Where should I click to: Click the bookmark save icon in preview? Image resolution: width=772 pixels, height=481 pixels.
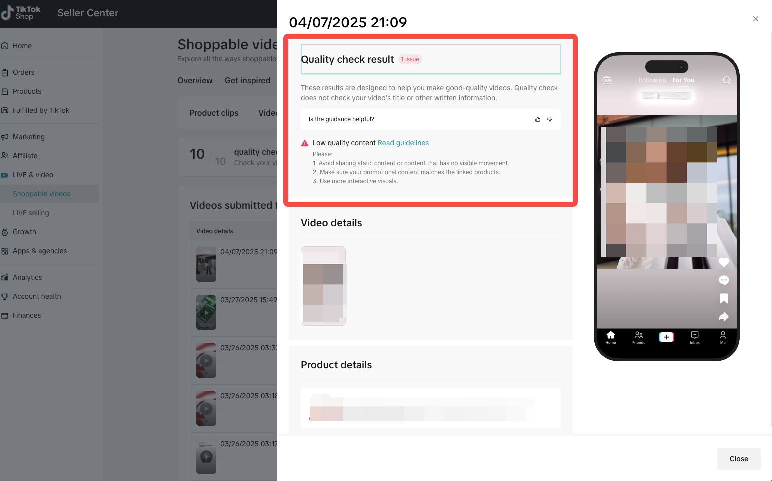[x=724, y=298]
